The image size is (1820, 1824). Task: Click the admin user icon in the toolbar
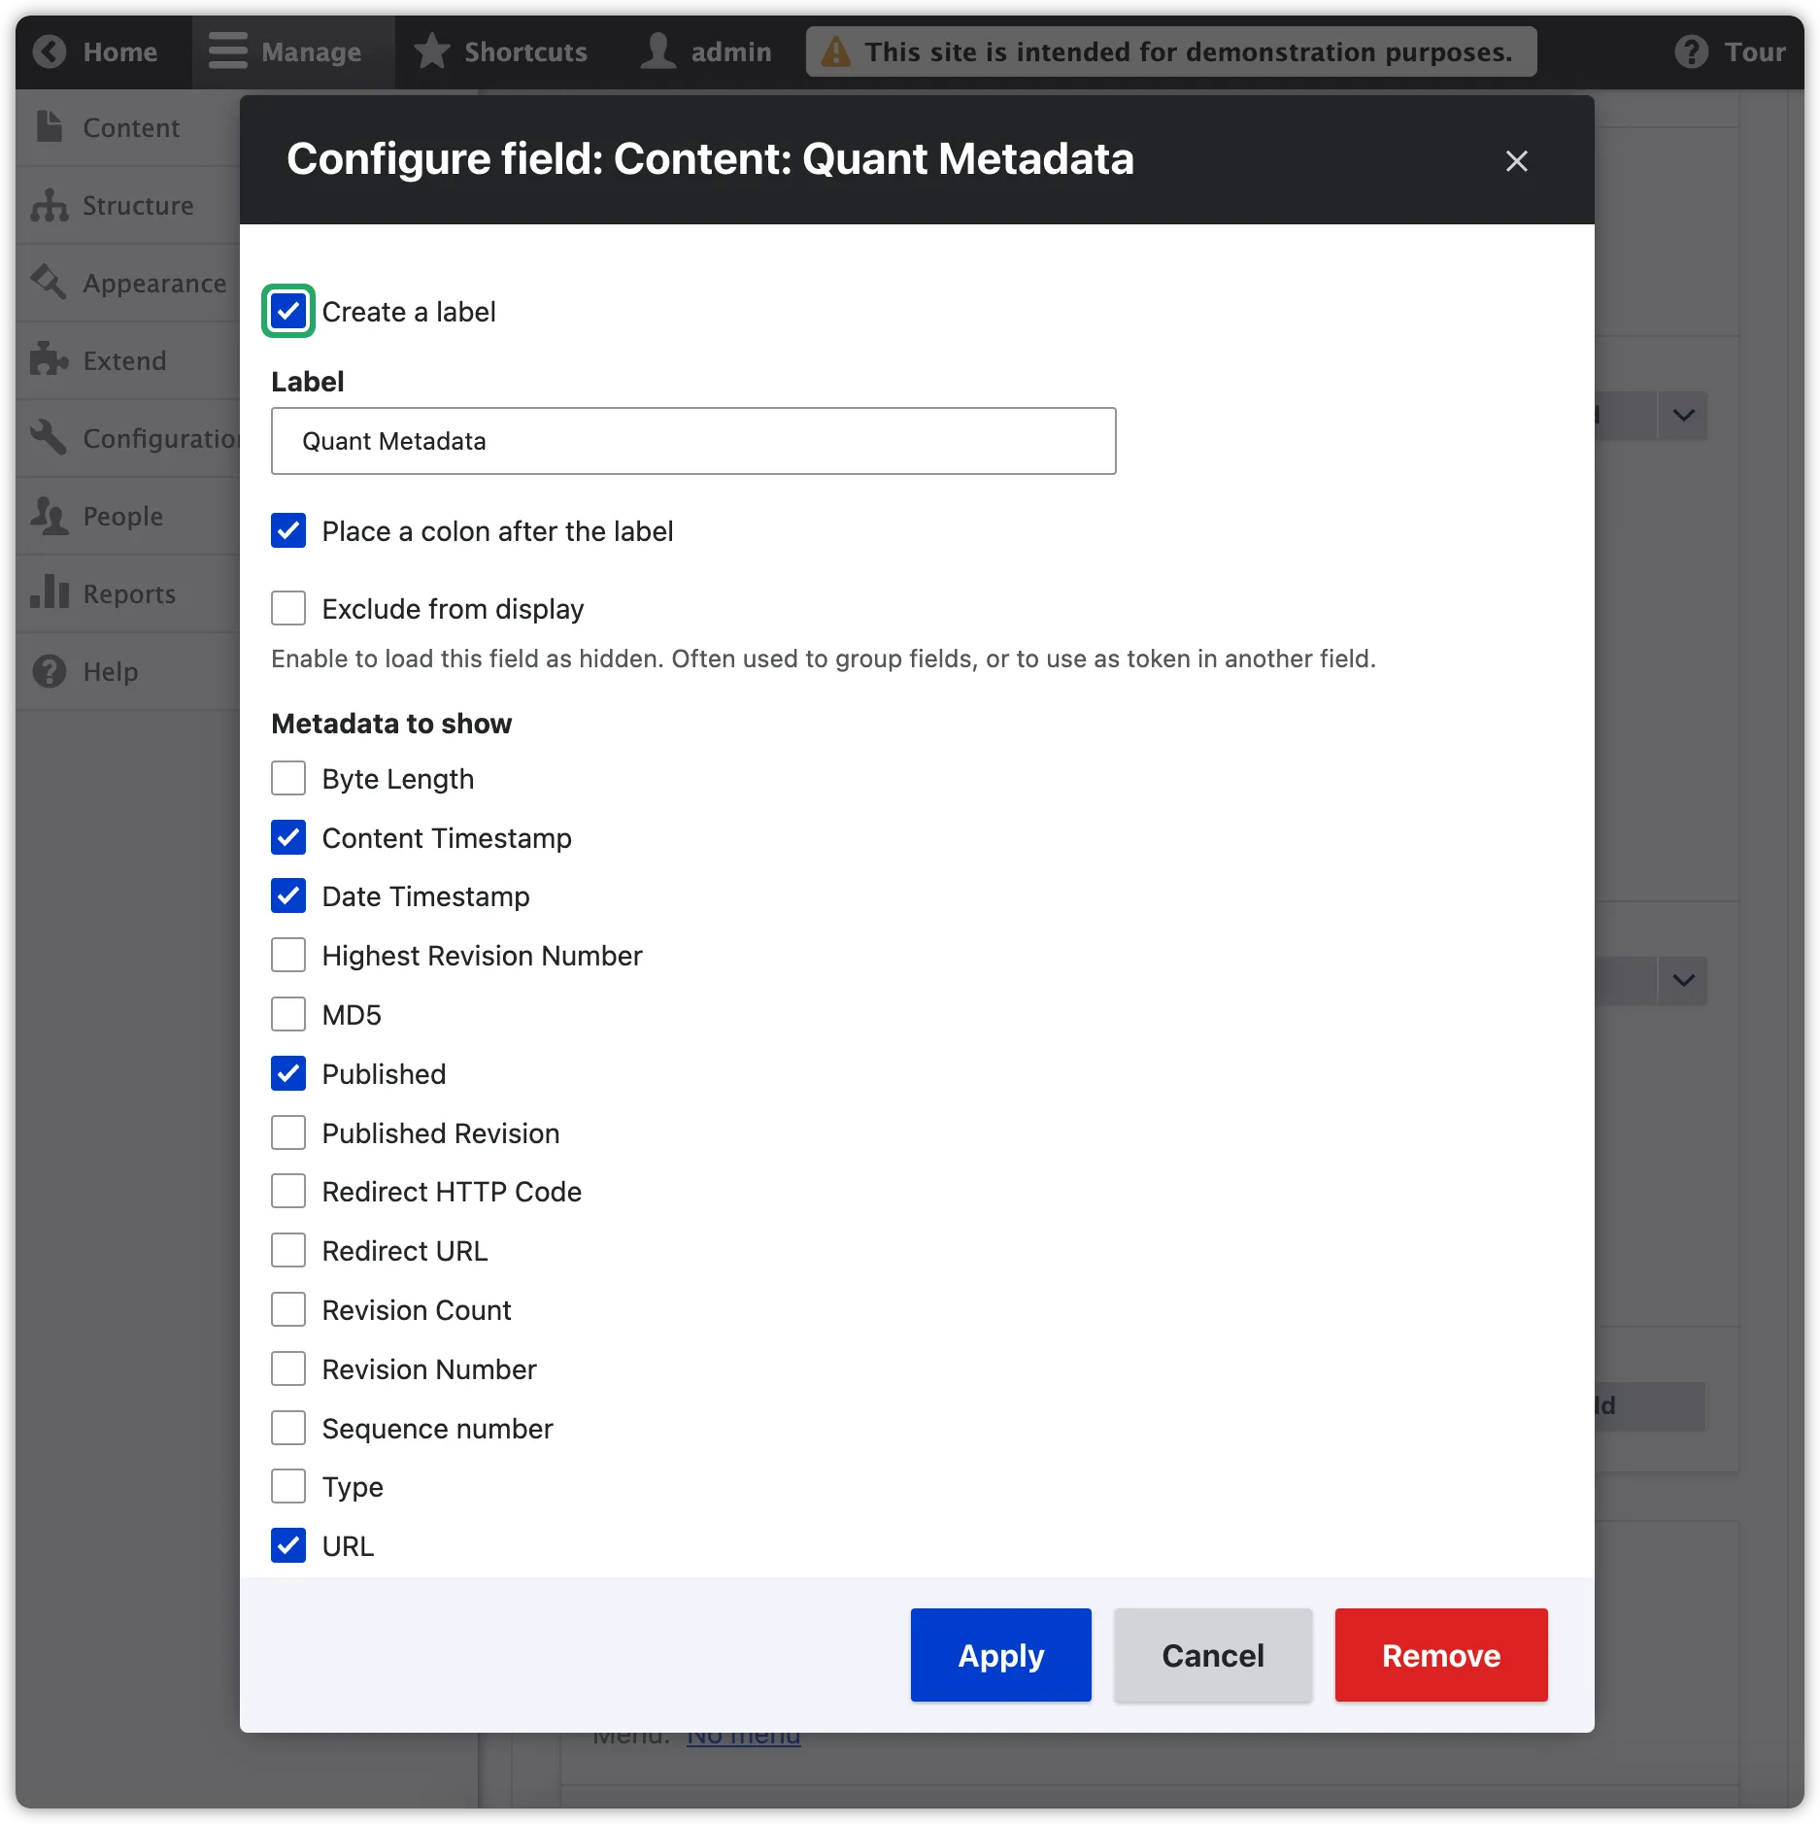pyautogui.click(x=657, y=51)
